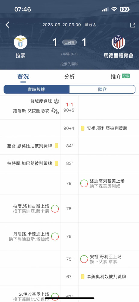Tap the 已完場 match status badge
This screenshot has width=139, height=302.
69,42
